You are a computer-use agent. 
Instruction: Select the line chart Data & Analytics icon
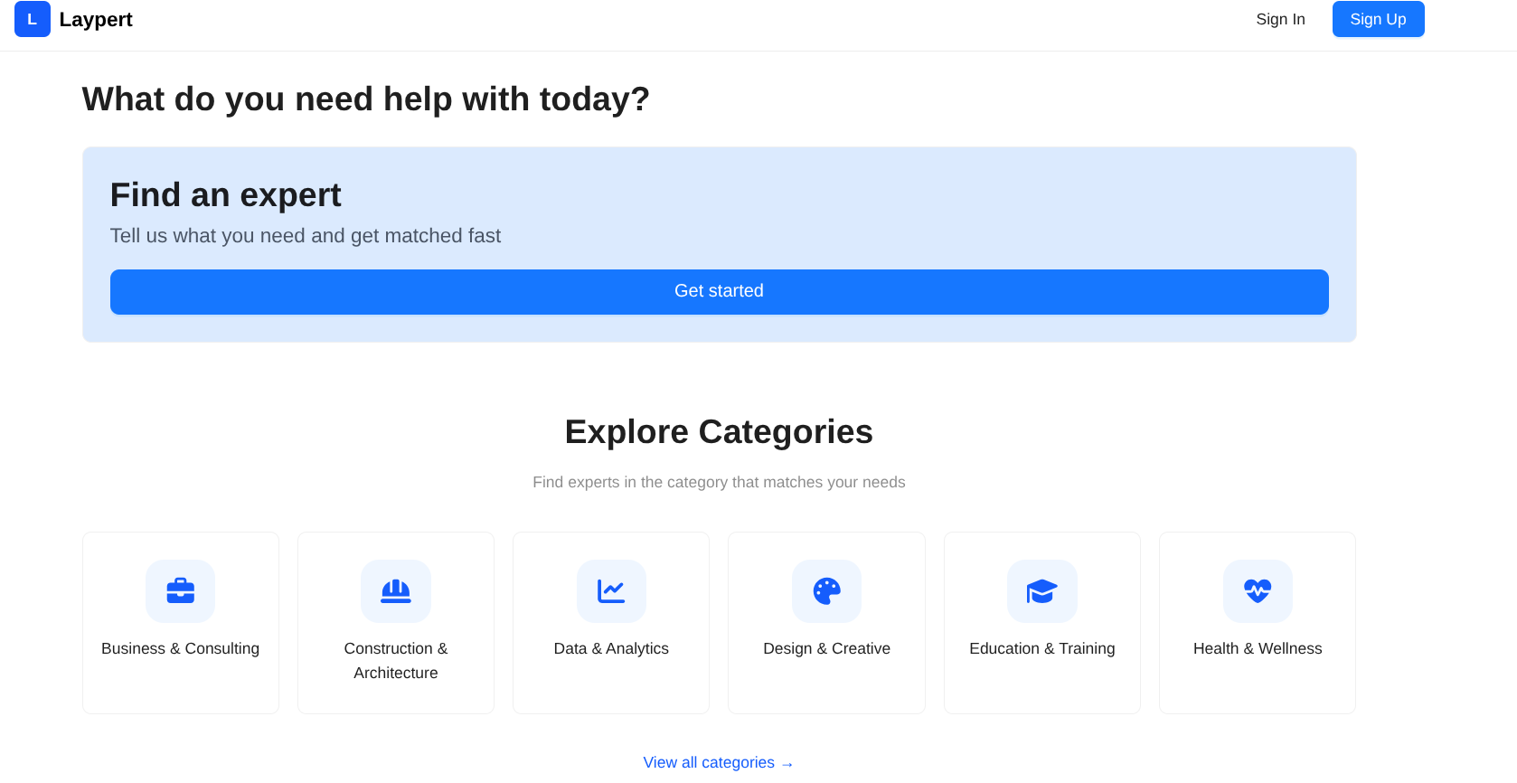[x=611, y=591]
